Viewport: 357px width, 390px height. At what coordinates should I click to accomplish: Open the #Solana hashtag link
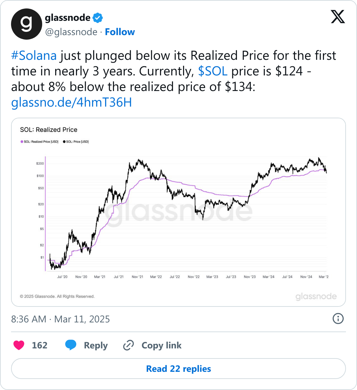(34, 56)
